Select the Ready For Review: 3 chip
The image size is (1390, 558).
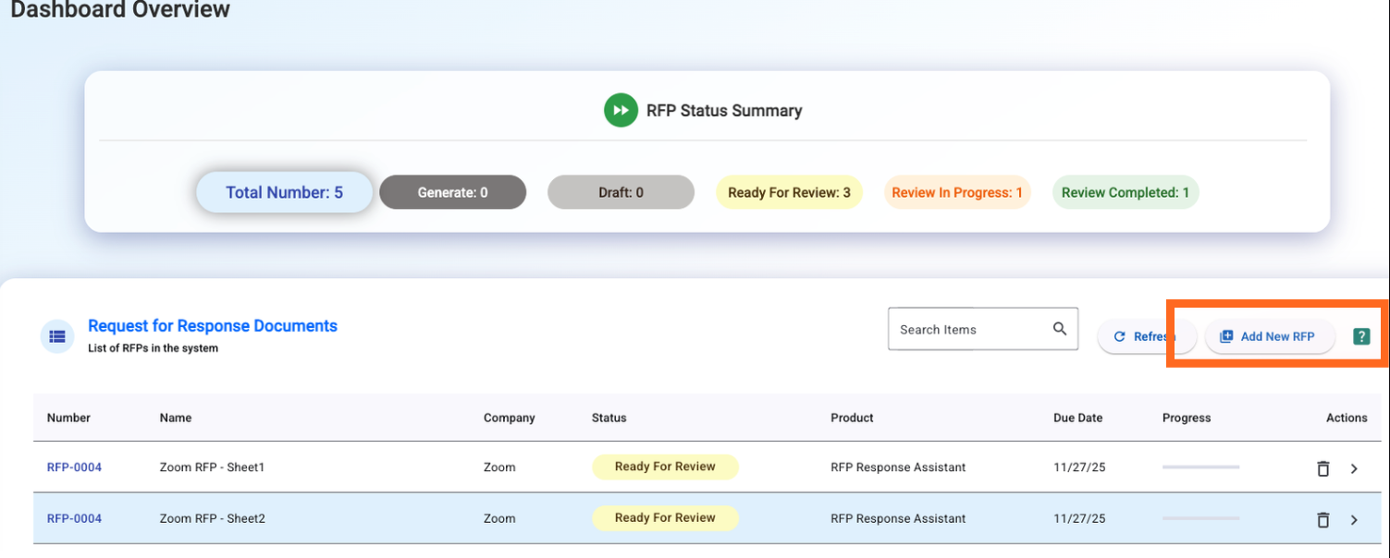point(789,192)
